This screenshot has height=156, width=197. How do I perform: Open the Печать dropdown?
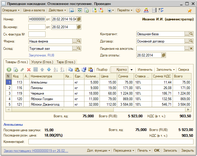(x=144, y=150)
